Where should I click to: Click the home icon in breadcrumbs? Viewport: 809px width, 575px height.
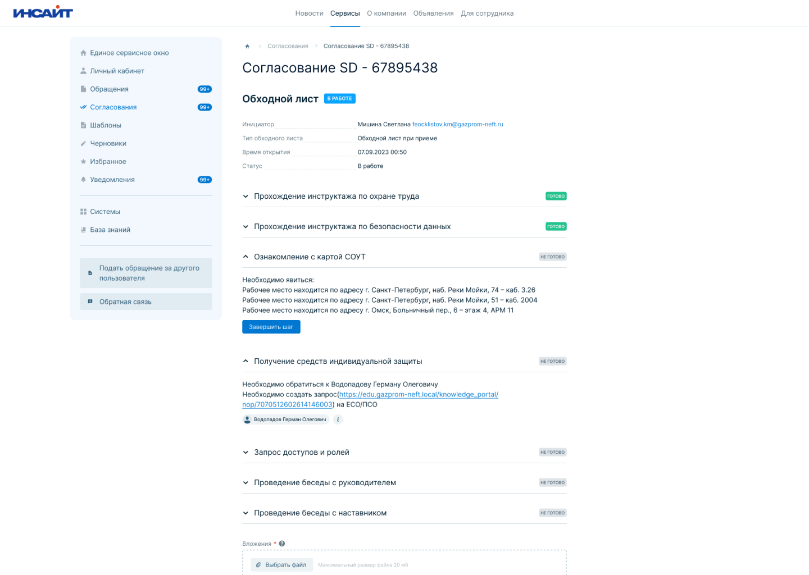coord(247,46)
